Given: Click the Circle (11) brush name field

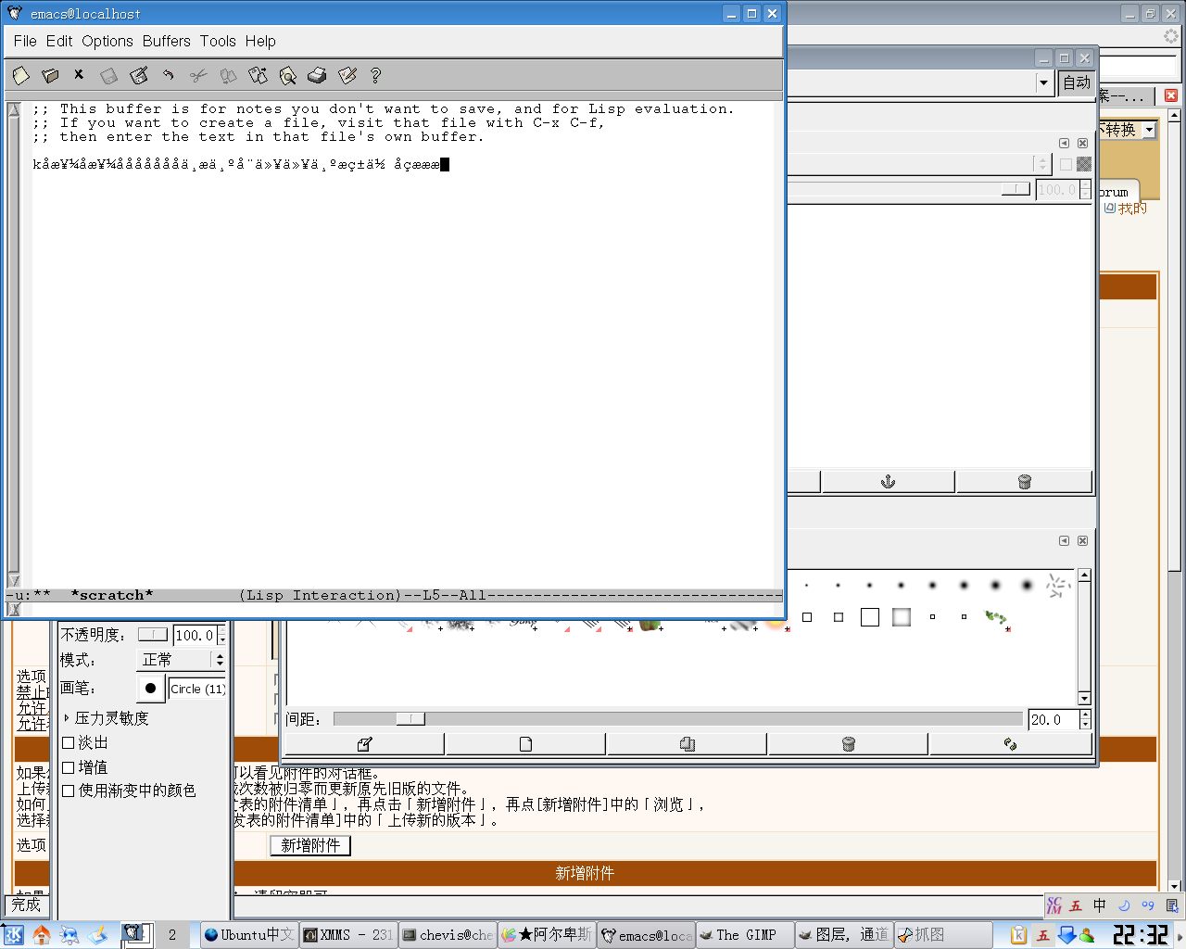Looking at the screenshot, I should (x=197, y=689).
